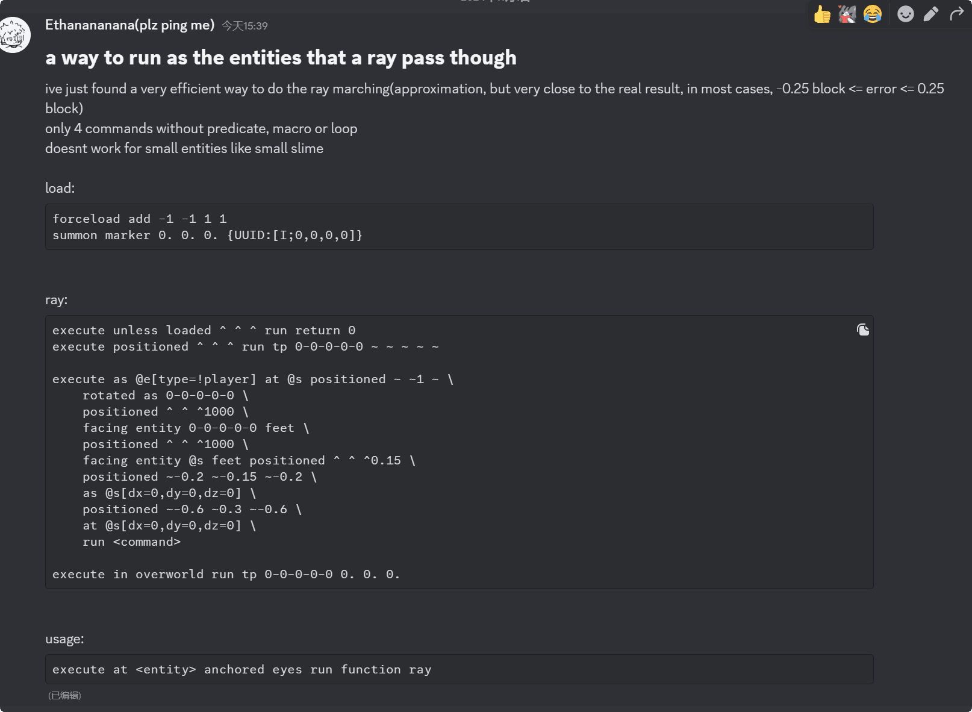This screenshot has height=712, width=972.
Task: Click the 'run <command>' line
Action: point(131,542)
